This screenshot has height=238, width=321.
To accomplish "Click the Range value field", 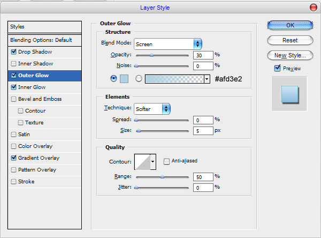I will (203, 177).
